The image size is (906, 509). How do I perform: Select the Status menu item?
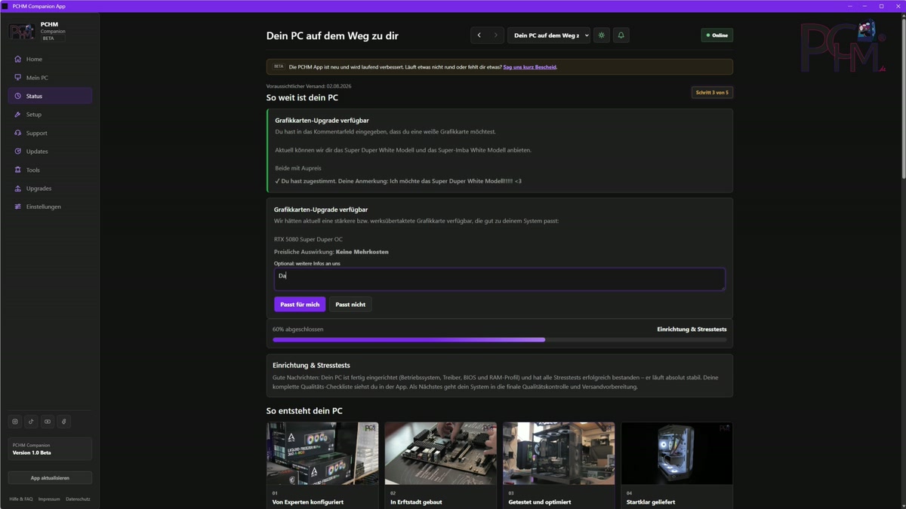point(50,96)
